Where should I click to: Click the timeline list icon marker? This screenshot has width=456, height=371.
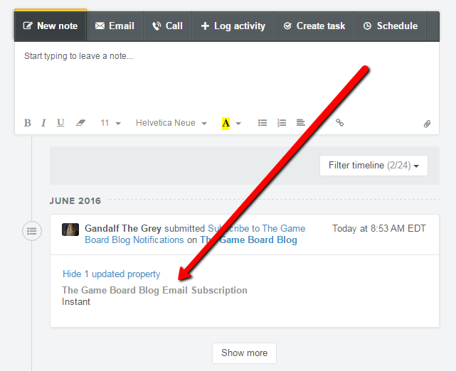(x=32, y=230)
